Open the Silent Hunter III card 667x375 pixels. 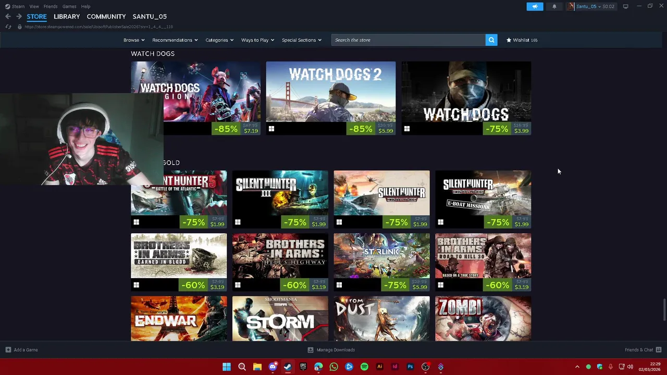pyautogui.click(x=280, y=199)
